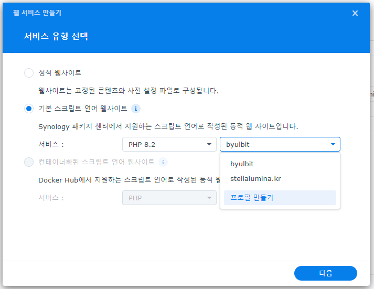374x289 pixels.
Task: Open the disabled PHP container service dropdown
Action: tap(169, 198)
